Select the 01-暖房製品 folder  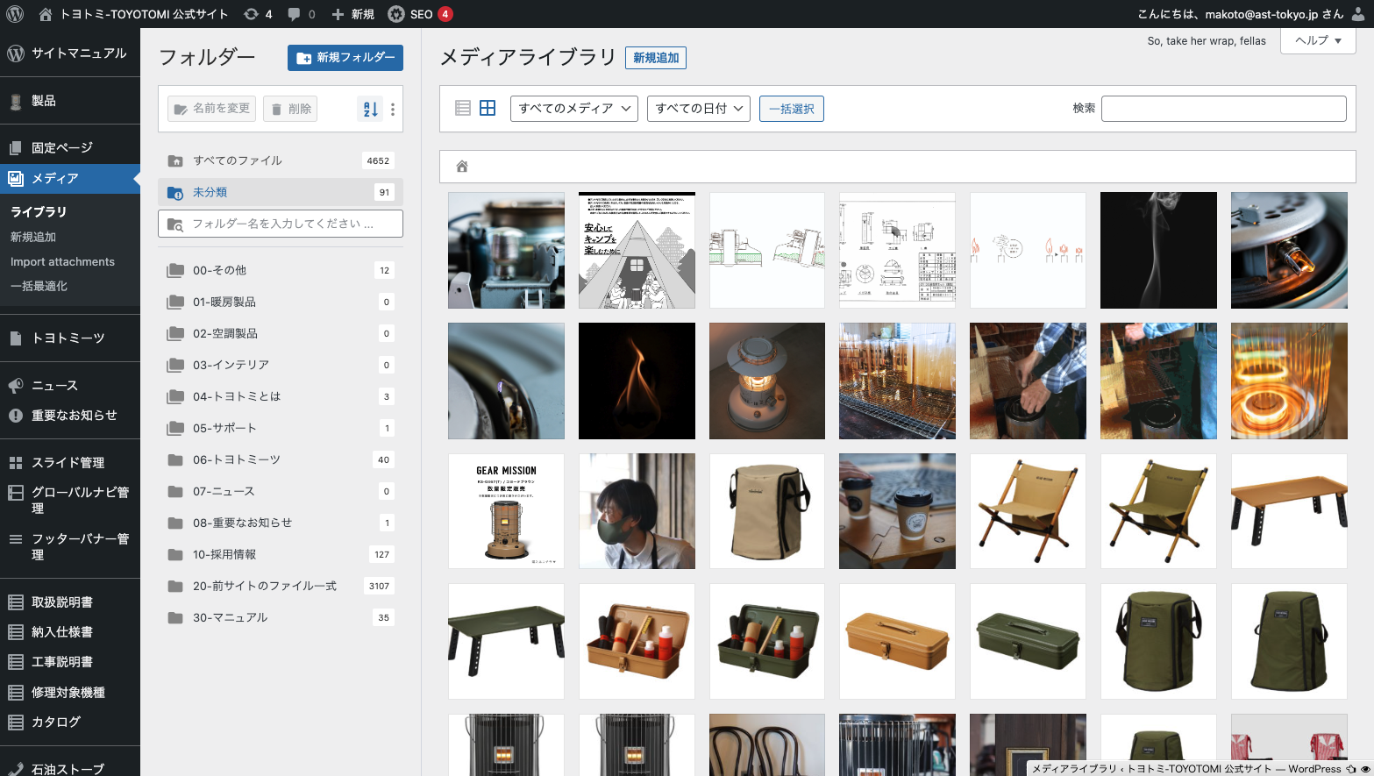tap(281, 302)
